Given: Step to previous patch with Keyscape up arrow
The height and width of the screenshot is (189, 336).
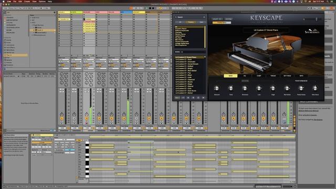Looking at the screenshot, I should click(193, 98).
